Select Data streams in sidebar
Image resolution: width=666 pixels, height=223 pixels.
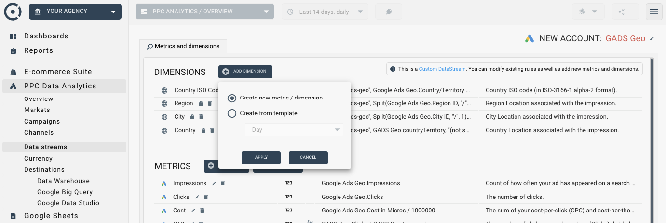[45, 147]
